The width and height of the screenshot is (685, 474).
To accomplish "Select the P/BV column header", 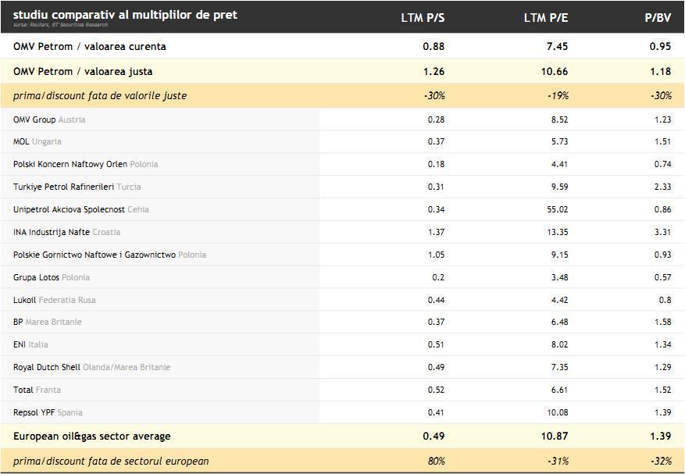I will (x=658, y=18).
